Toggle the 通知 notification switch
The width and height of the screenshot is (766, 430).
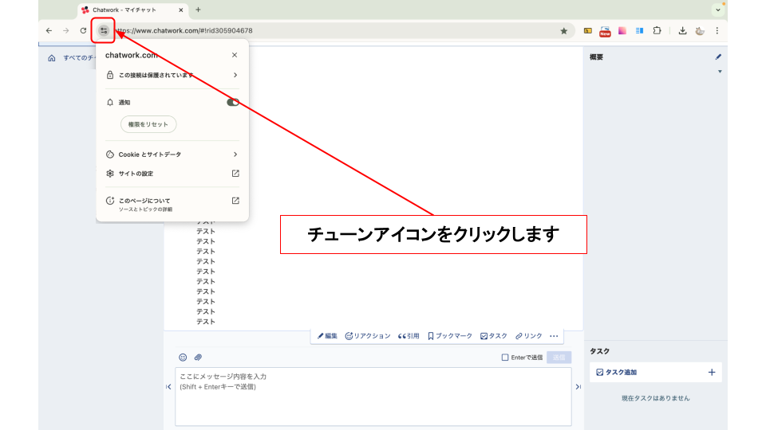pyautogui.click(x=233, y=103)
